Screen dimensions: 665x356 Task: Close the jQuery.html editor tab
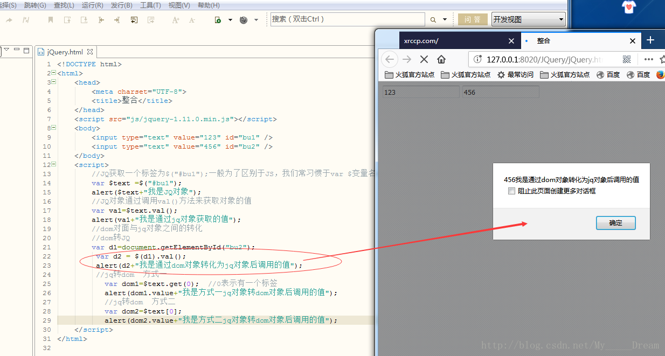(91, 52)
